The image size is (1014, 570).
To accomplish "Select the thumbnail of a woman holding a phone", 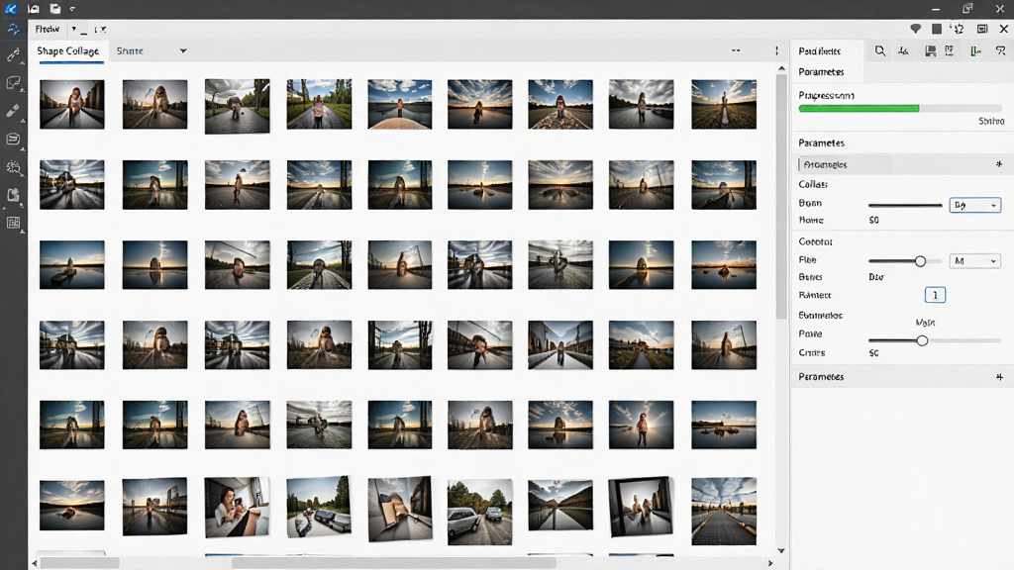I will click(x=237, y=508).
